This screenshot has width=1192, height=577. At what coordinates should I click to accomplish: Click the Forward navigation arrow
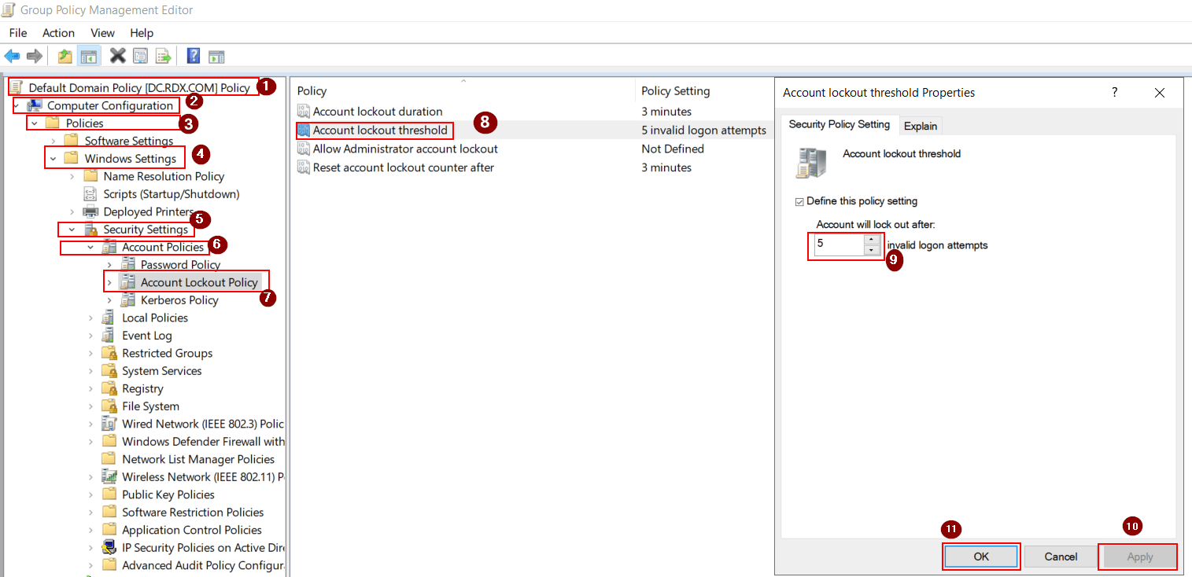(x=34, y=56)
